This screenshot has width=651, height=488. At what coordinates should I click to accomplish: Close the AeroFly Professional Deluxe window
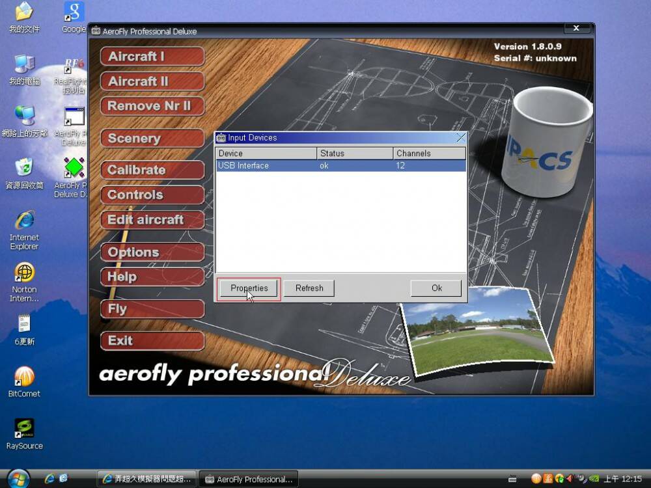(x=577, y=28)
